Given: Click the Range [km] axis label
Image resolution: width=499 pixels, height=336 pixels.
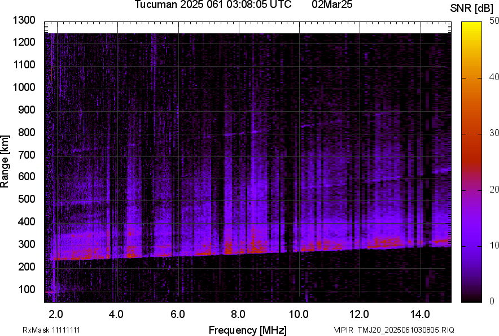Looking at the screenshot, I should click(x=5, y=162).
